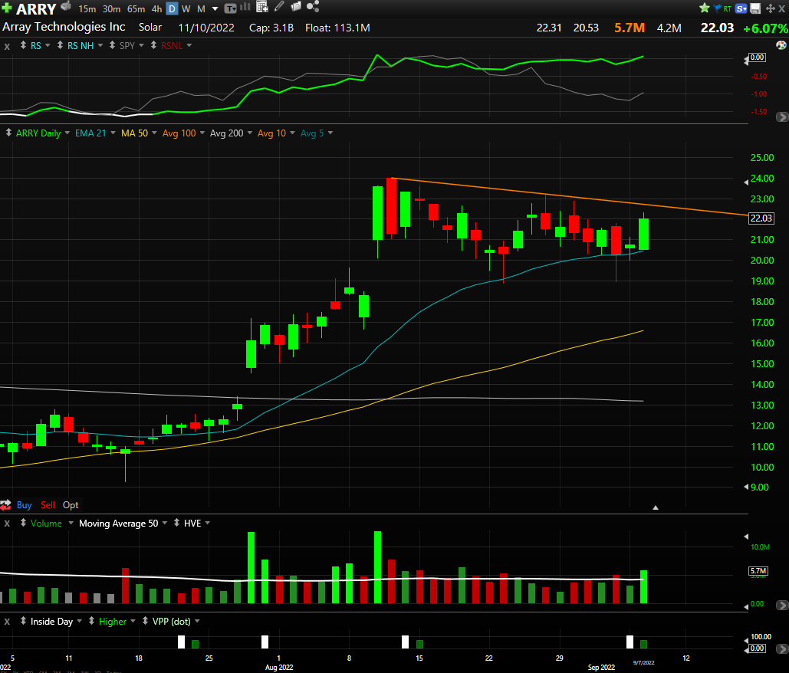Click the green plus add-symbol icon
This screenshot has width=789, height=673.
7,8
